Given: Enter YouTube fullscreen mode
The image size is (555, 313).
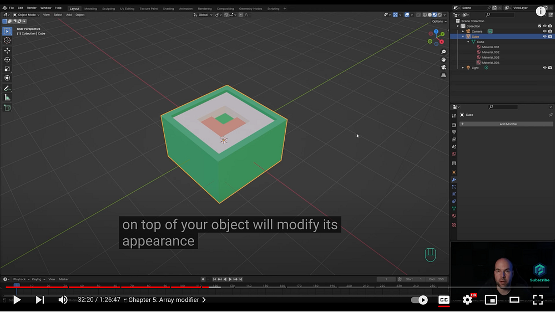Looking at the screenshot, I should pyautogui.click(x=538, y=300).
